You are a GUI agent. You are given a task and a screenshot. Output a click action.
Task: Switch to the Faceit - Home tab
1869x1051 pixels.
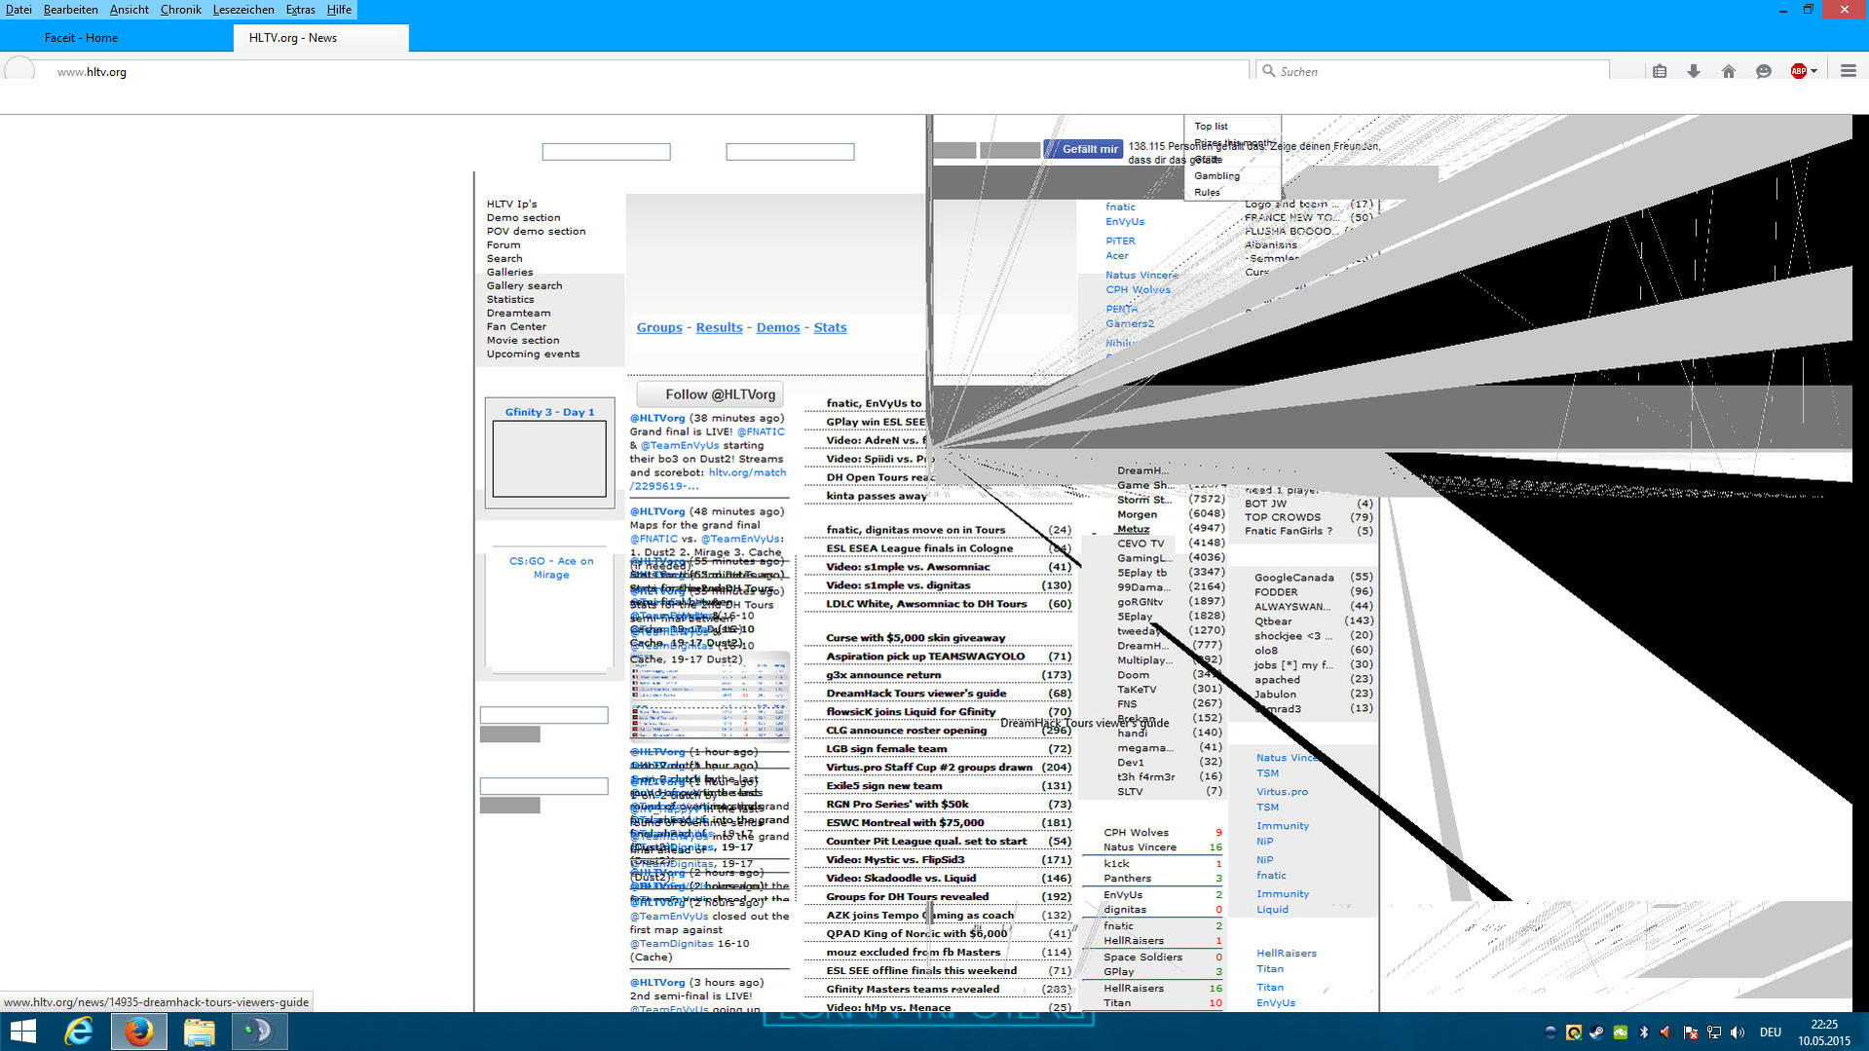coord(117,38)
